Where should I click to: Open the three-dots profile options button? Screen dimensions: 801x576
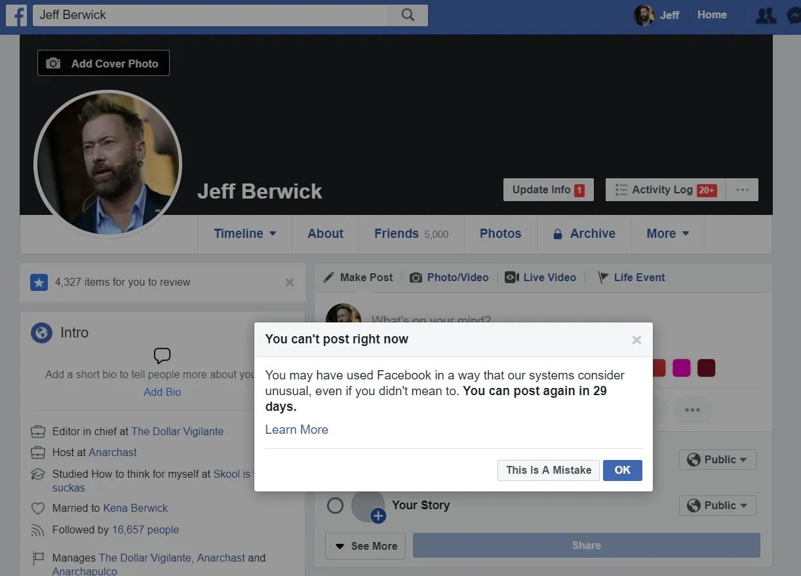pyautogui.click(x=742, y=190)
